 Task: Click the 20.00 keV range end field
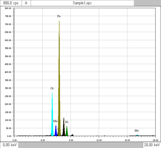[x=152, y=145]
